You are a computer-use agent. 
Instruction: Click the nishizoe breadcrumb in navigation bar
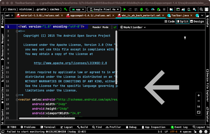click(x=25, y=9)
